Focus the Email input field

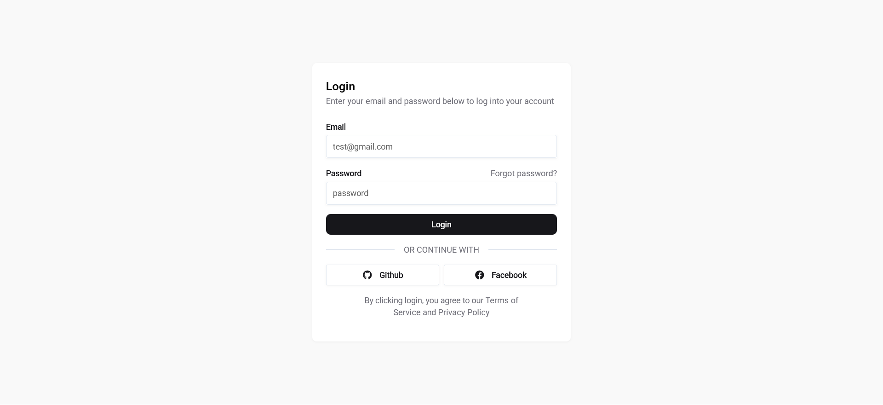(441, 146)
